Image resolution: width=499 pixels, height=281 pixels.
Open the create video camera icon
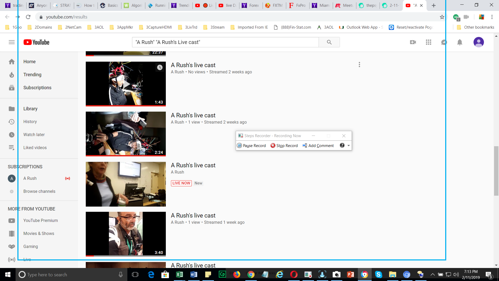coord(413,42)
